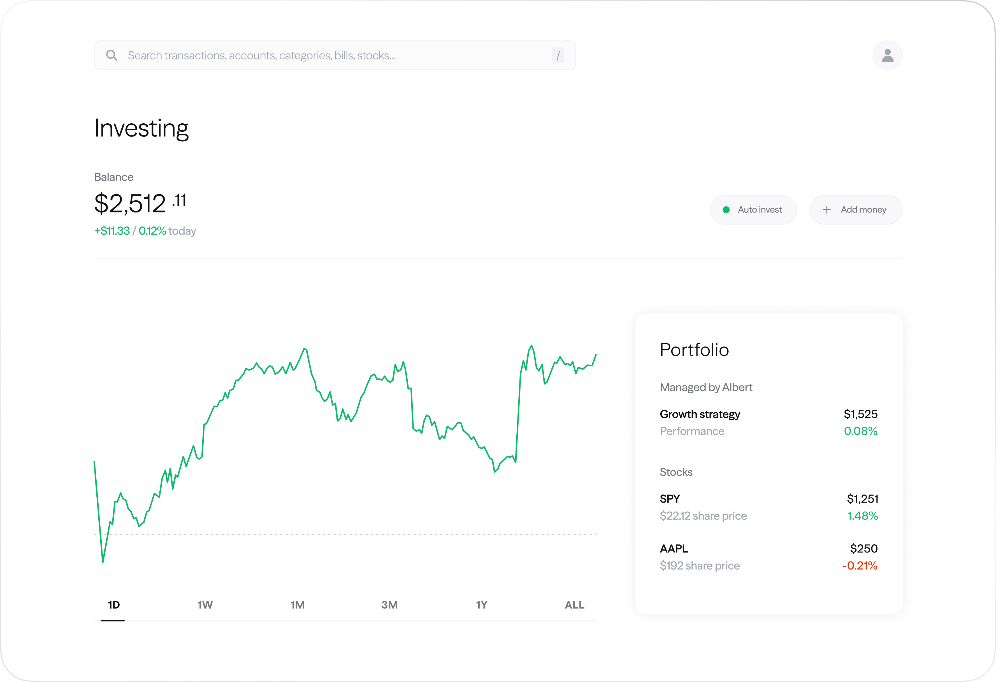The width and height of the screenshot is (996, 682).
Task: Click the plus icon in Add money
Action: pyautogui.click(x=826, y=210)
